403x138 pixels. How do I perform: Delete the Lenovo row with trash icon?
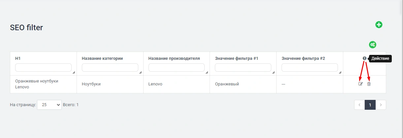[x=369, y=84]
